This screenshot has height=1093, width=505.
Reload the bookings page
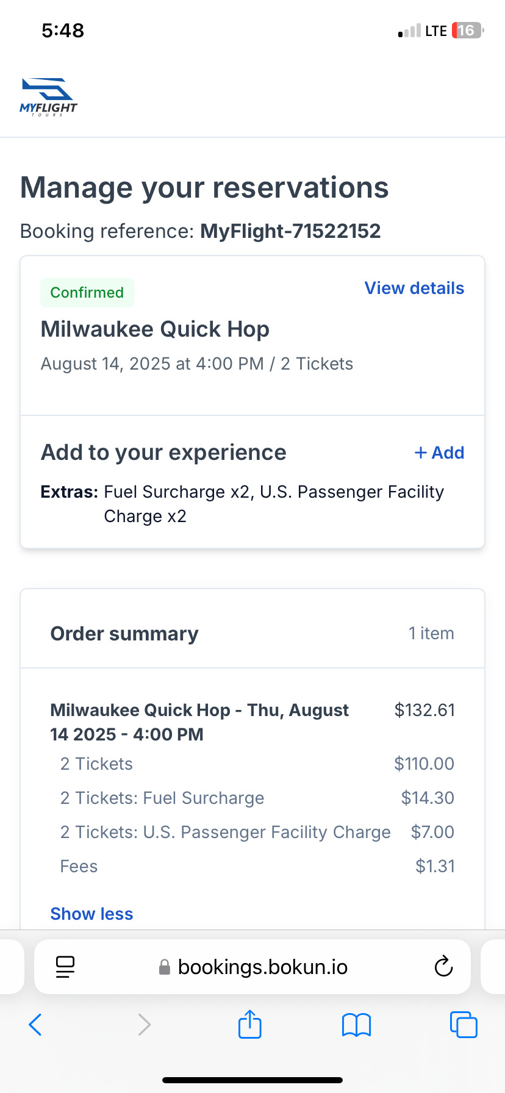[x=443, y=967]
